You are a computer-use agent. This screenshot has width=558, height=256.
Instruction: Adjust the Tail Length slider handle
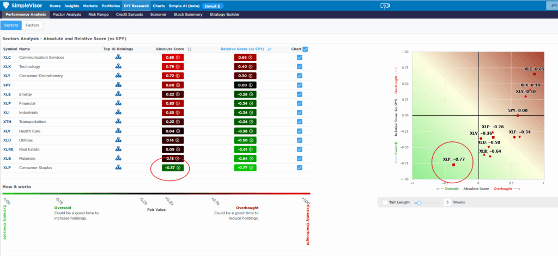tap(418, 202)
